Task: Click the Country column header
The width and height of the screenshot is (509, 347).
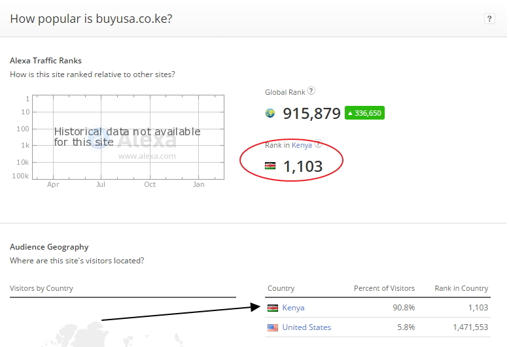Action: [x=281, y=288]
